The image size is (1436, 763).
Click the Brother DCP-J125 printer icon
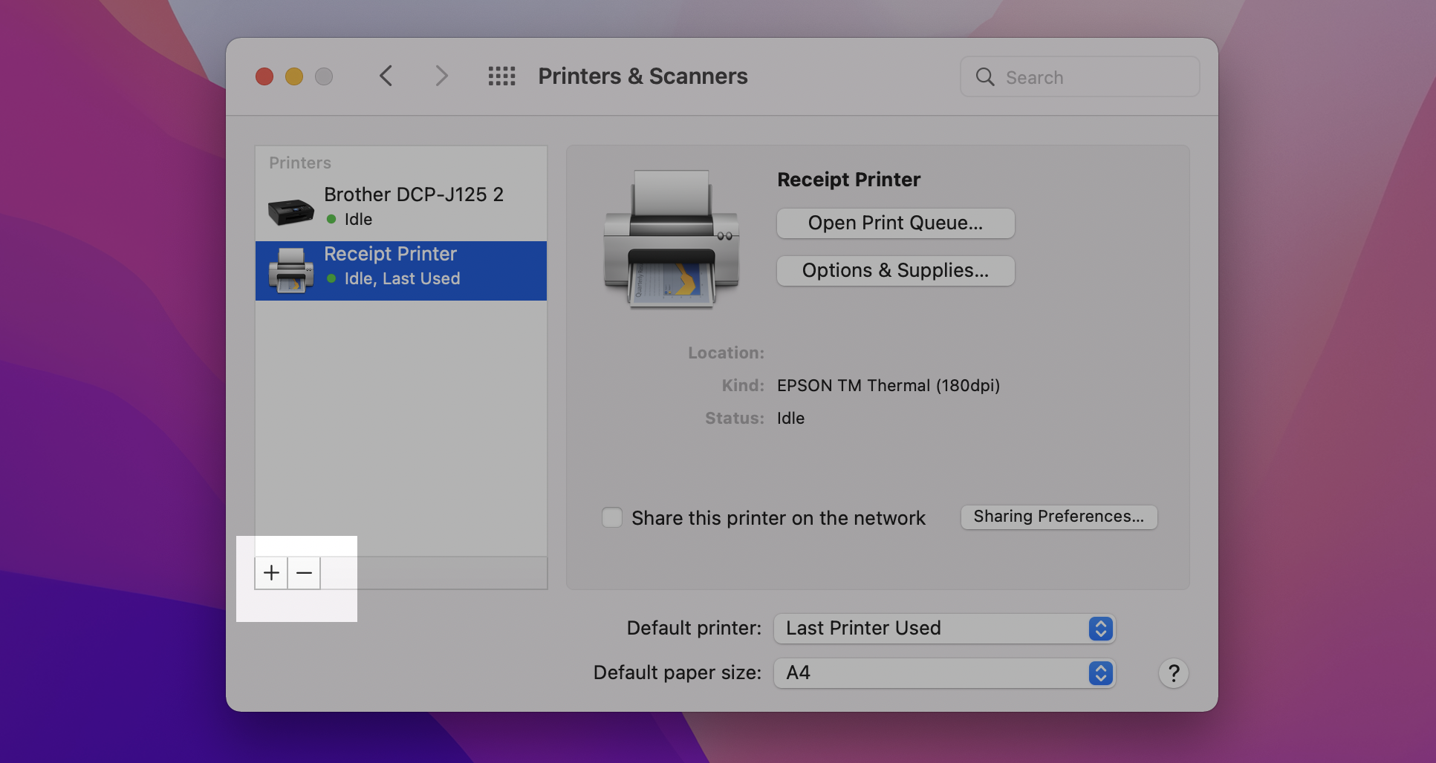pos(290,209)
